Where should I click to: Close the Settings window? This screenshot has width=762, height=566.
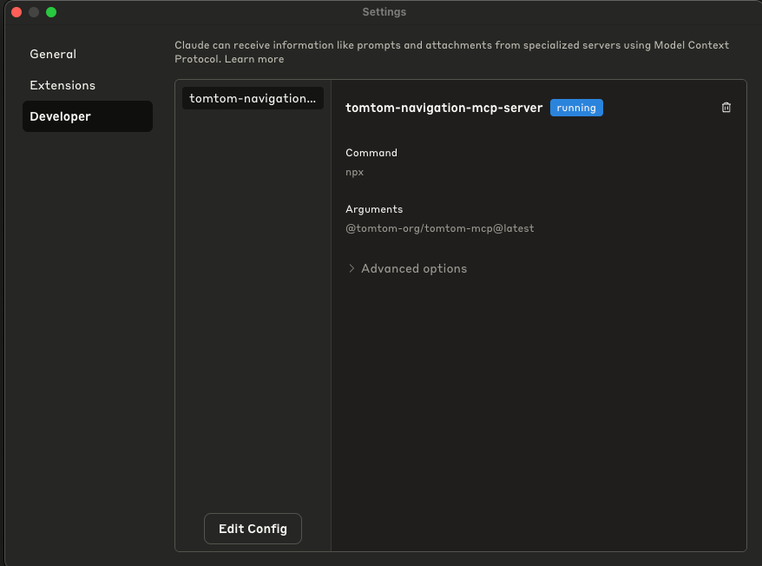point(16,12)
